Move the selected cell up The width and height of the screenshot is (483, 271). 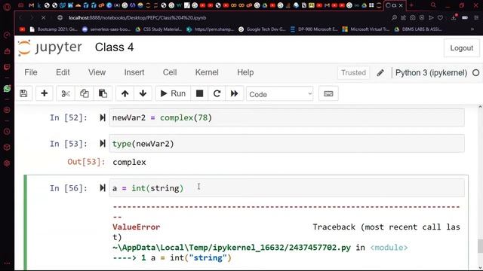pyautogui.click(x=125, y=93)
